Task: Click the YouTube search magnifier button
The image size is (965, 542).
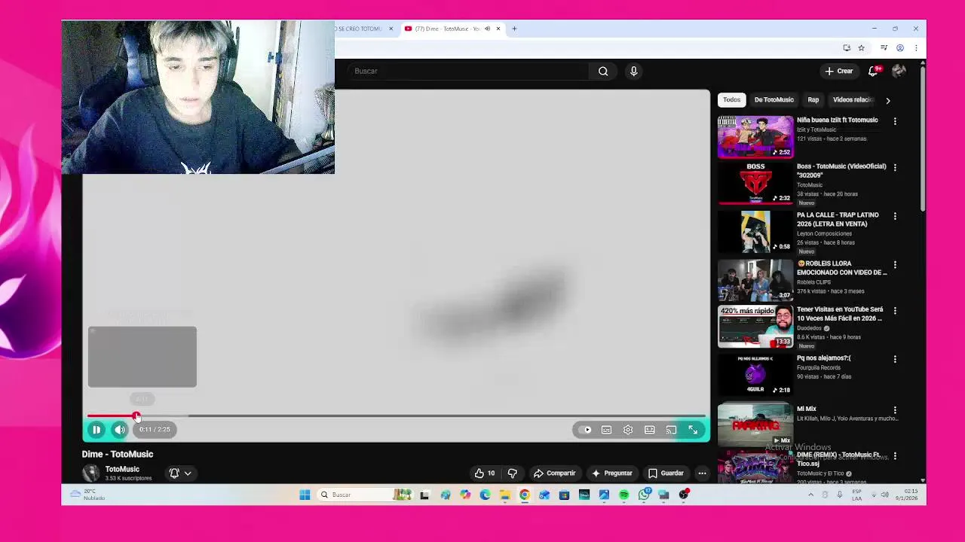Action: [x=603, y=71]
